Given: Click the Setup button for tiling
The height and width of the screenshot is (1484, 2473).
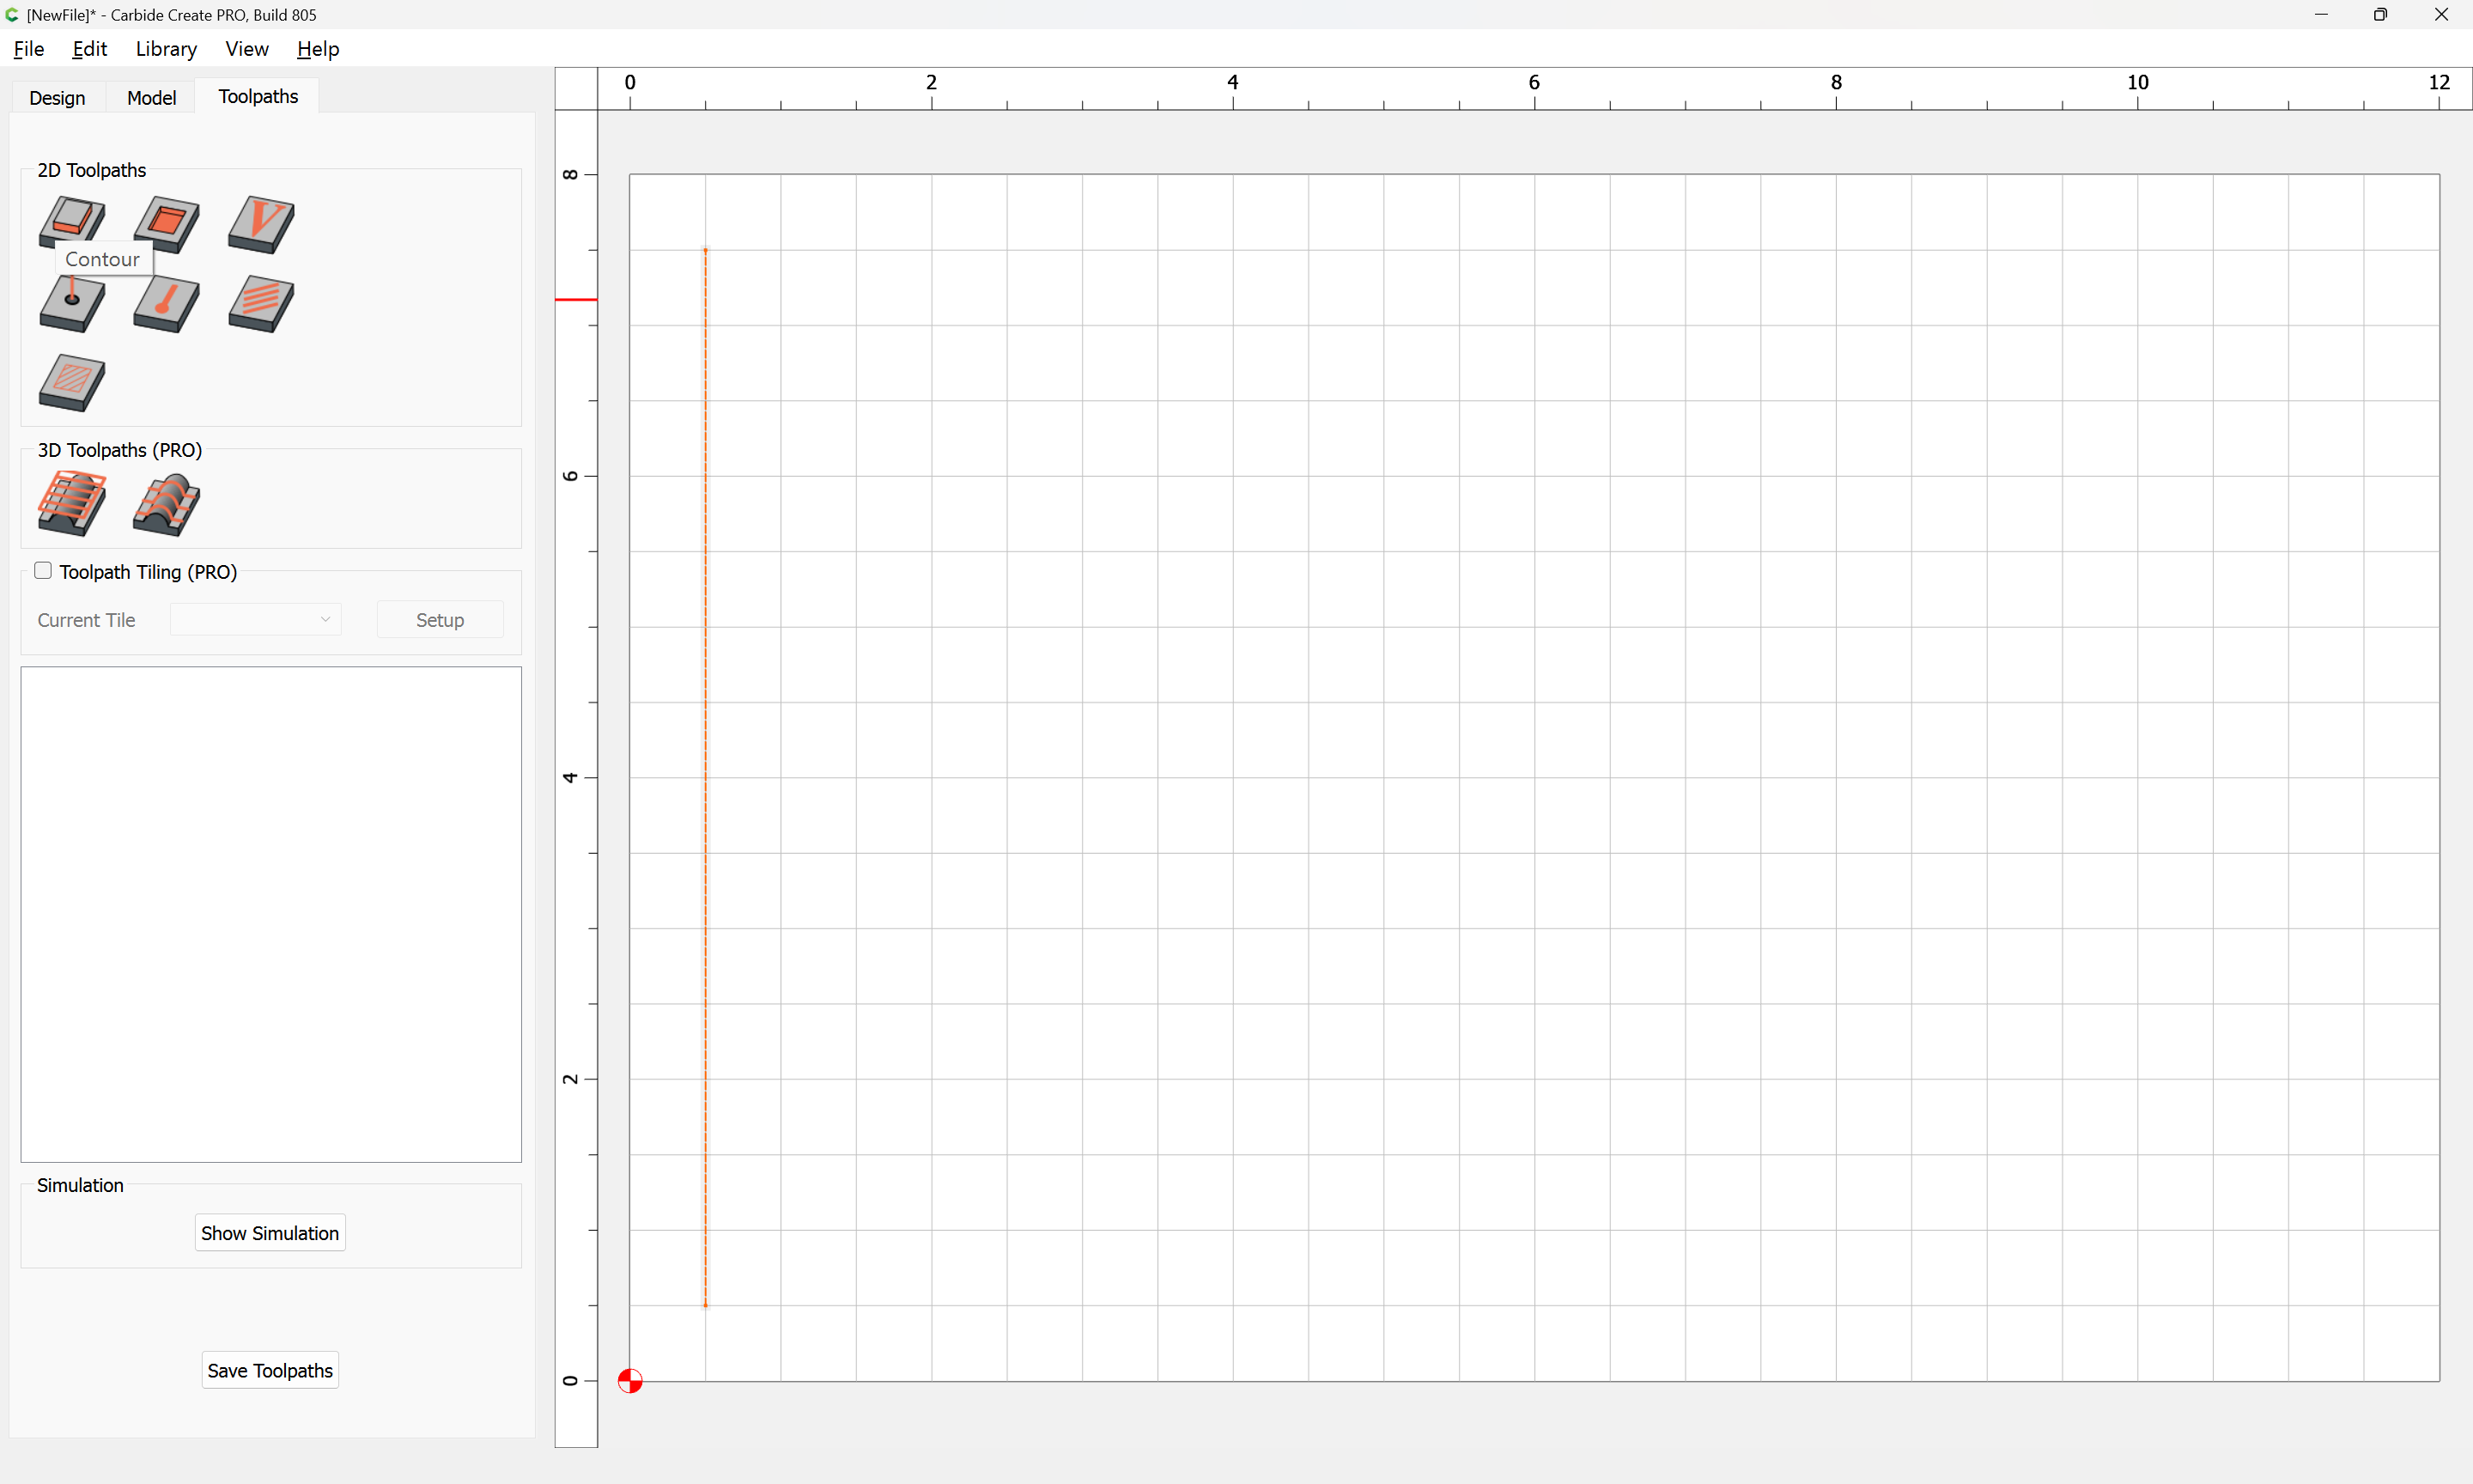Looking at the screenshot, I should (x=440, y=620).
